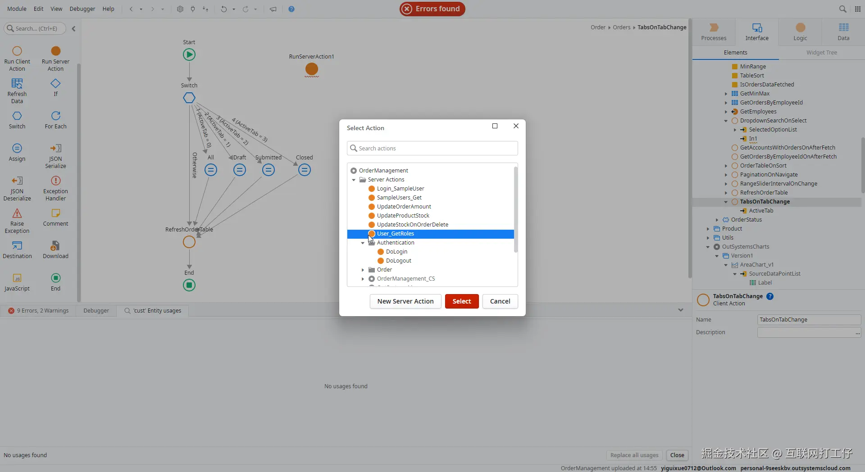The height and width of the screenshot is (472, 865).
Task: Select the End tool in toolbox
Action: [x=55, y=282]
